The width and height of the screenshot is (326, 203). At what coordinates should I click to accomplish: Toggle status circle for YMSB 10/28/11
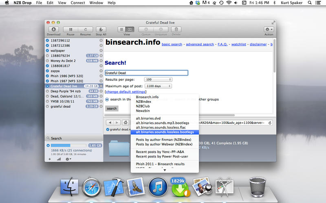(47, 101)
